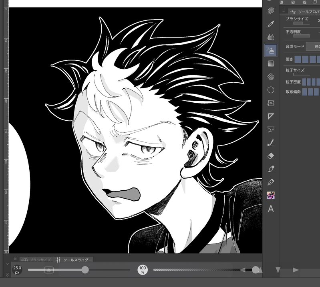Click the down arrow button
This screenshot has width=320, height=287.
pyautogui.click(x=278, y=270)
